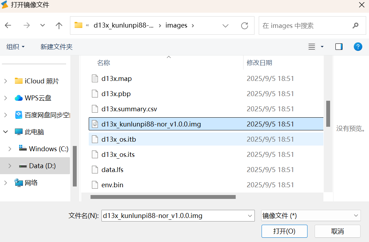Change view layout icon
The height and width of the screenshot is (242, 369).
[x=312, y=47]
